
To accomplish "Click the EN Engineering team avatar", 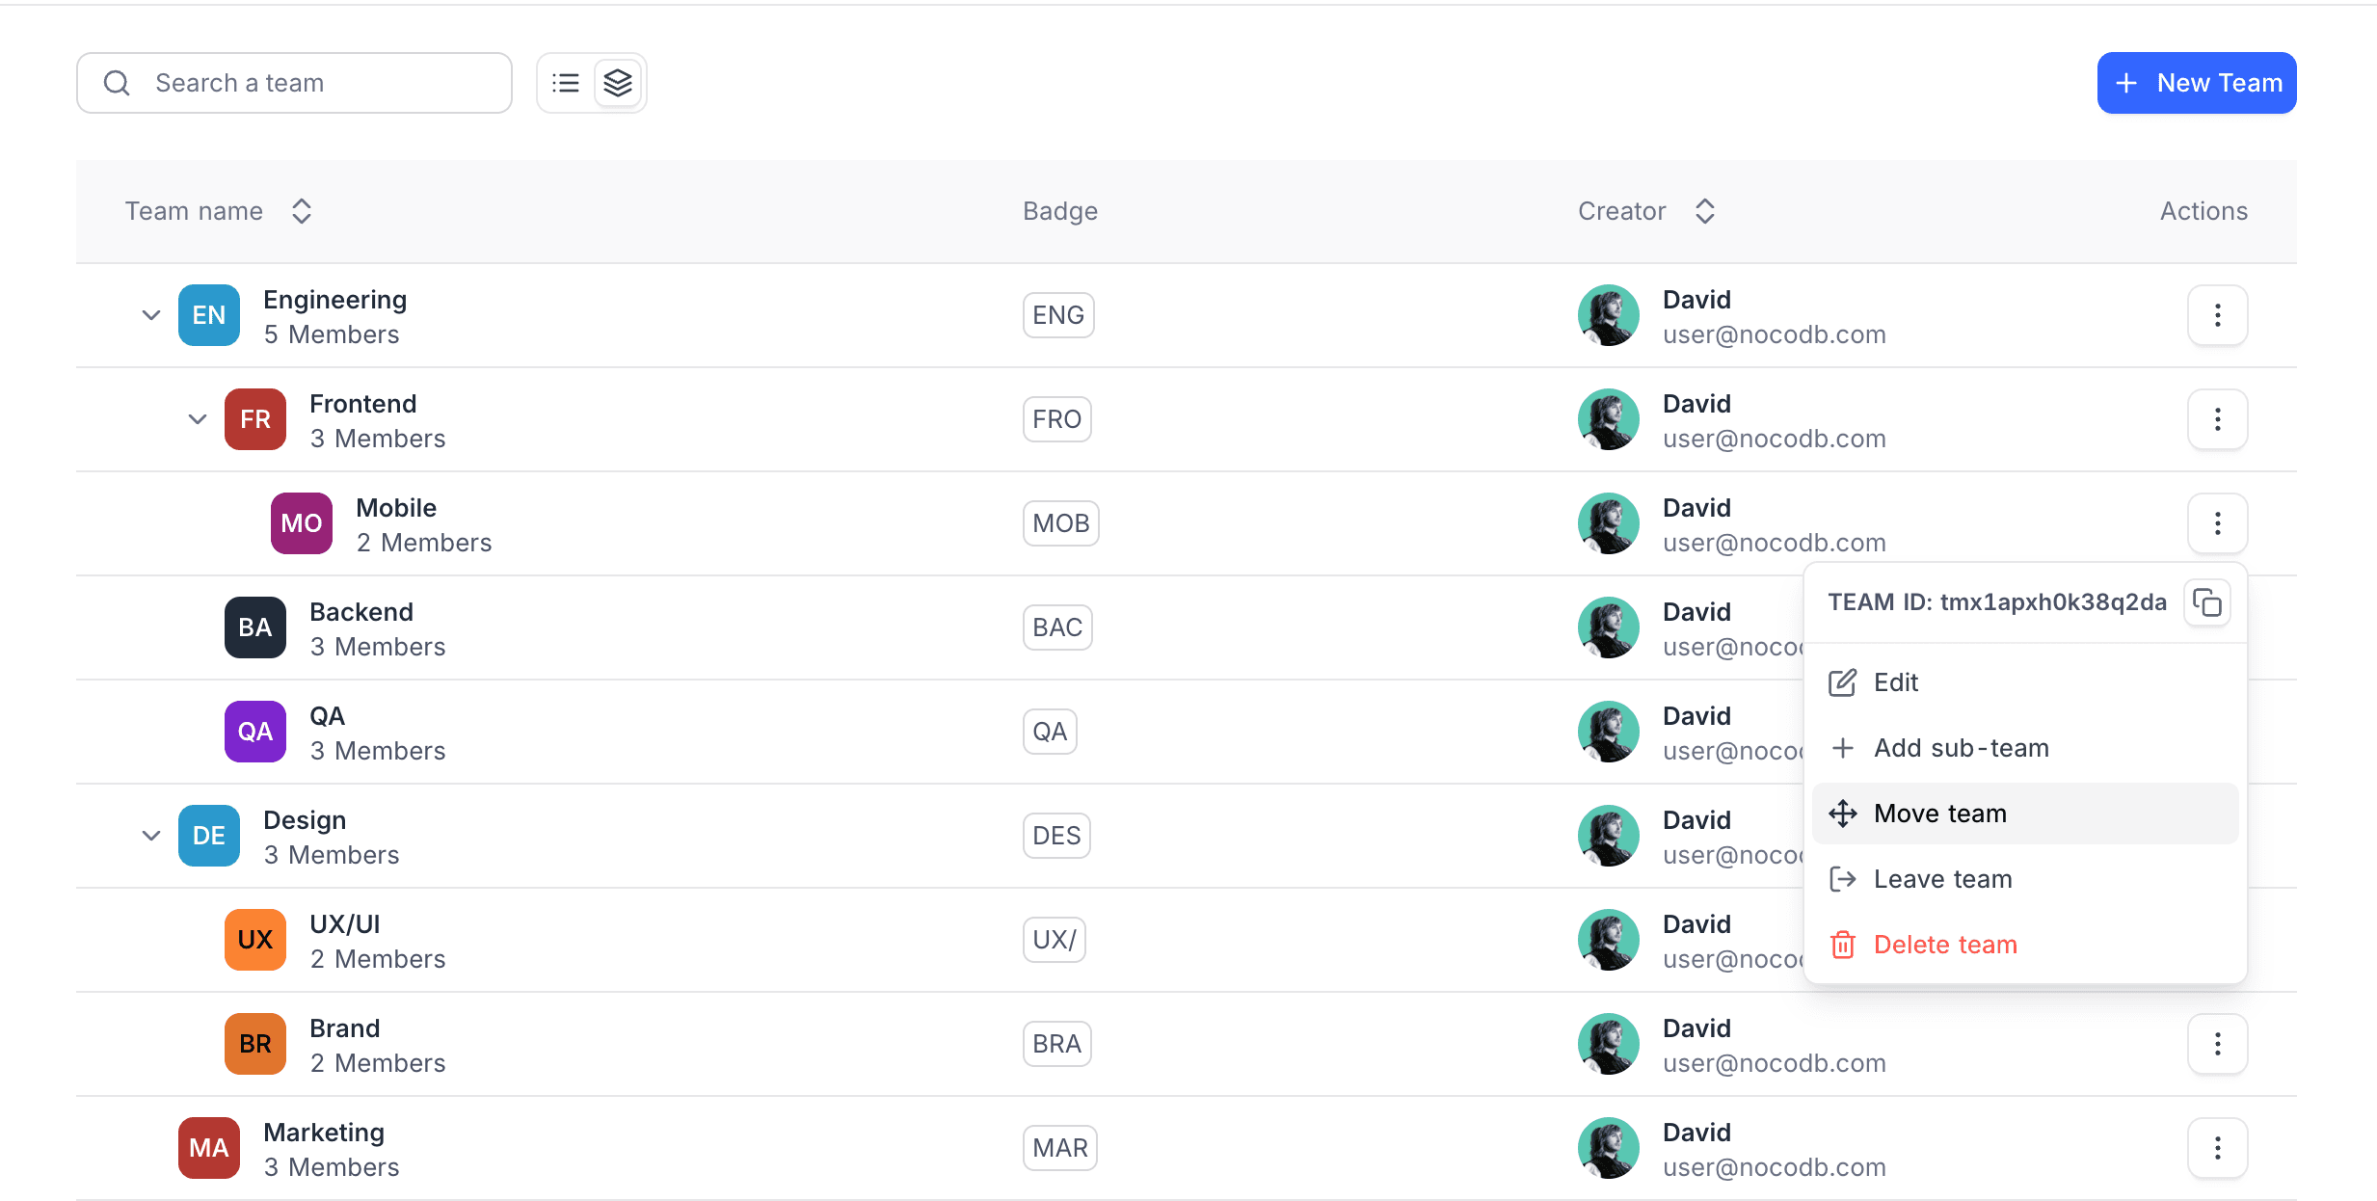I will [209, 315].
